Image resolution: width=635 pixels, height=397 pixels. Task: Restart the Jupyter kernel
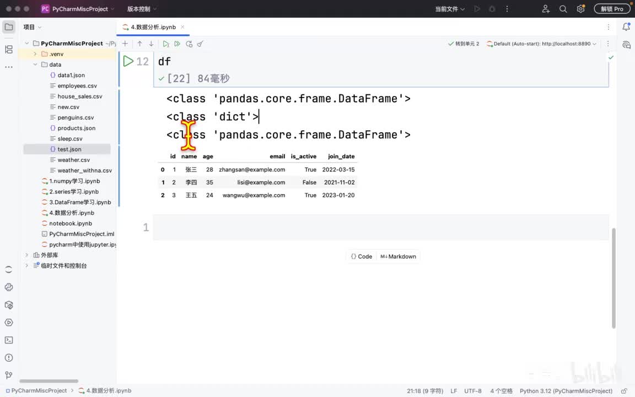click(x=189, y=44)
